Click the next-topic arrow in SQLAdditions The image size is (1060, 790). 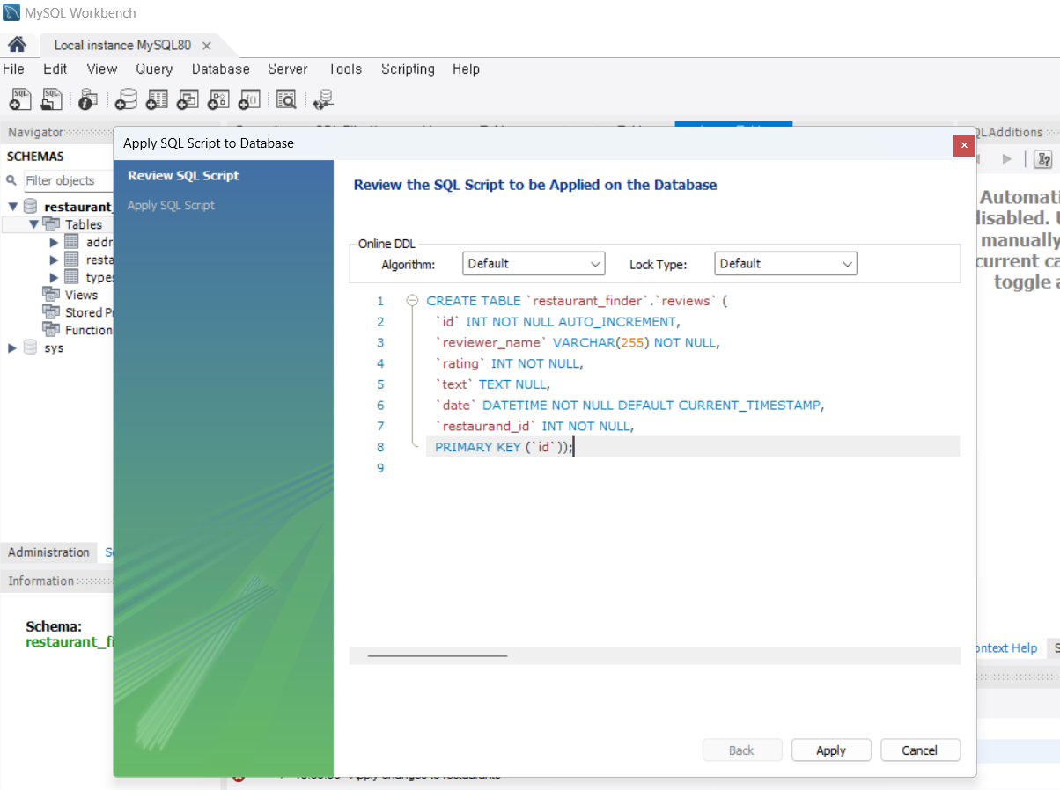pos(1007,159)
